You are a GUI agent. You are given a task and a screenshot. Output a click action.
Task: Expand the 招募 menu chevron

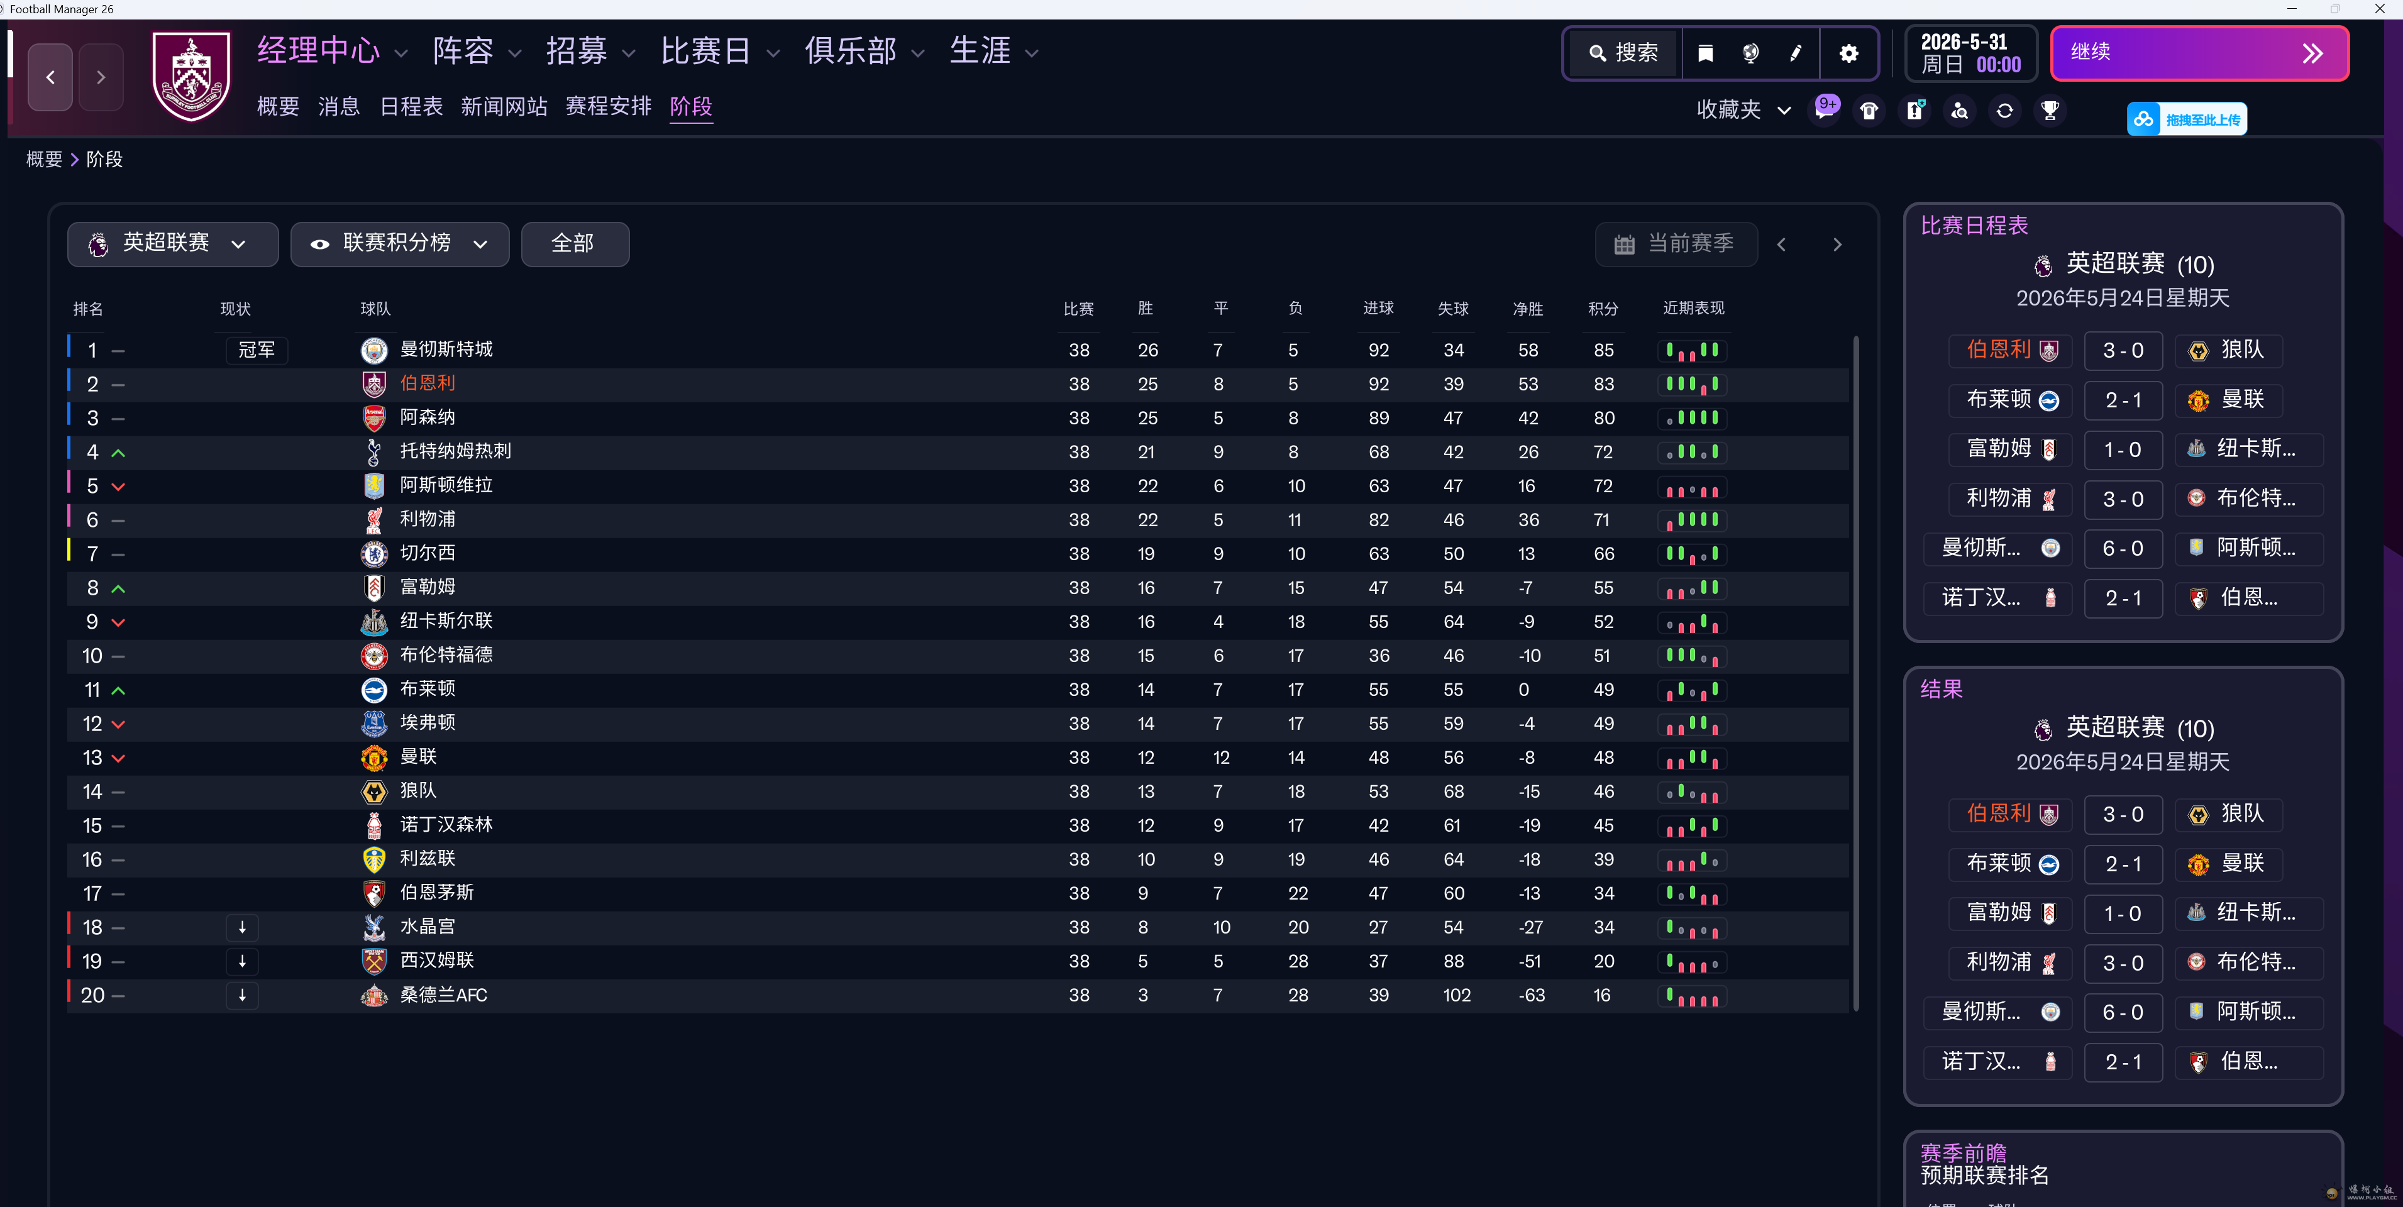629,53
